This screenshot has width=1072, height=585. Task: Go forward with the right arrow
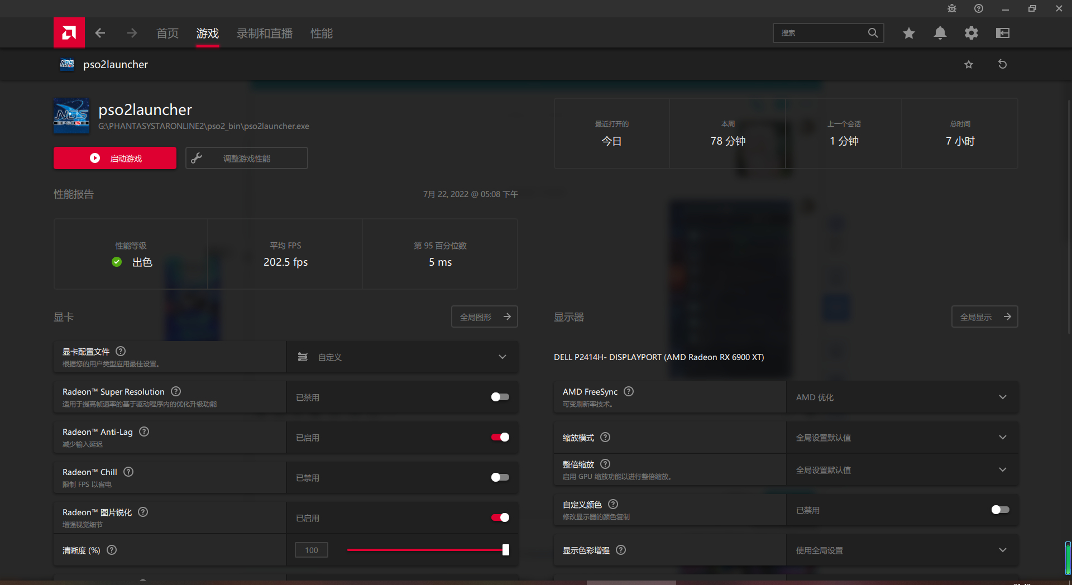(x=132, y=33)
